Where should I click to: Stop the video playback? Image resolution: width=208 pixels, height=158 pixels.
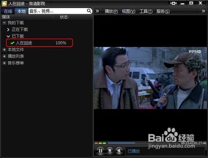coord(110,151)
